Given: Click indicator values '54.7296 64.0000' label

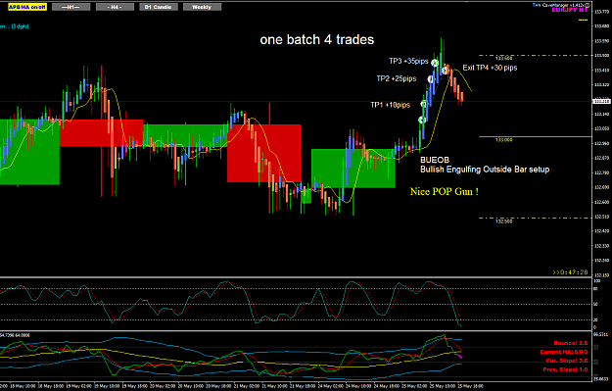Looking at the screenshot, I should [15, 335].
